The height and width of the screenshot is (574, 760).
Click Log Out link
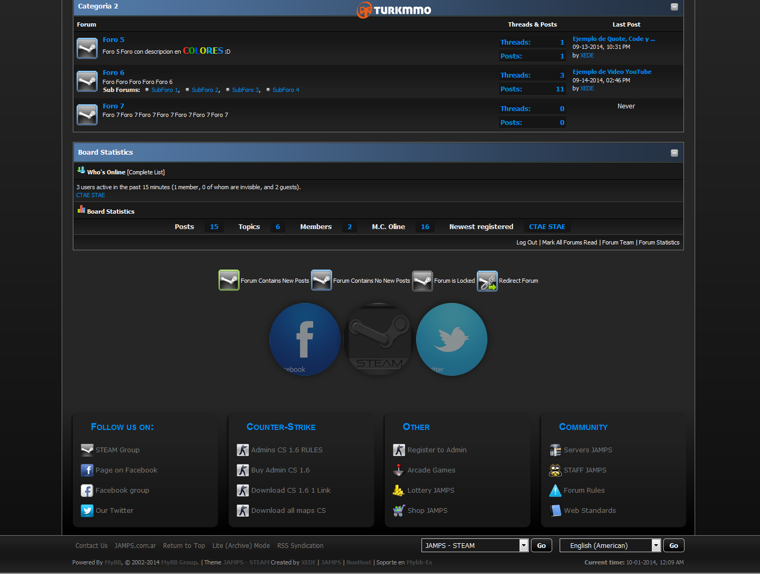(527, 242)
